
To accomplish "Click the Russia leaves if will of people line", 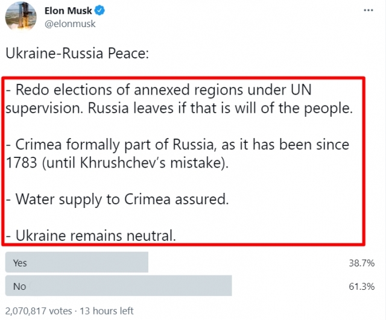I will (x=179, y=108).
